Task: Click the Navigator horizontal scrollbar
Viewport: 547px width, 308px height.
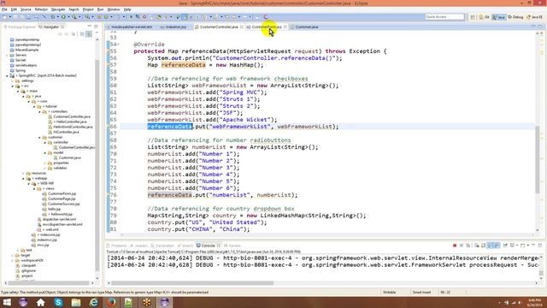Action: coord(49,283)
